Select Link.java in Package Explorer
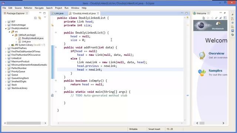This screenshot has height=133, width=237. pyautogui.click(x=26, y=41)
